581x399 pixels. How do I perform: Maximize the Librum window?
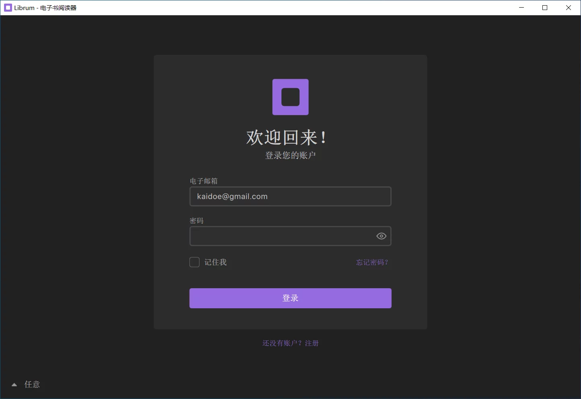[545, 8]
